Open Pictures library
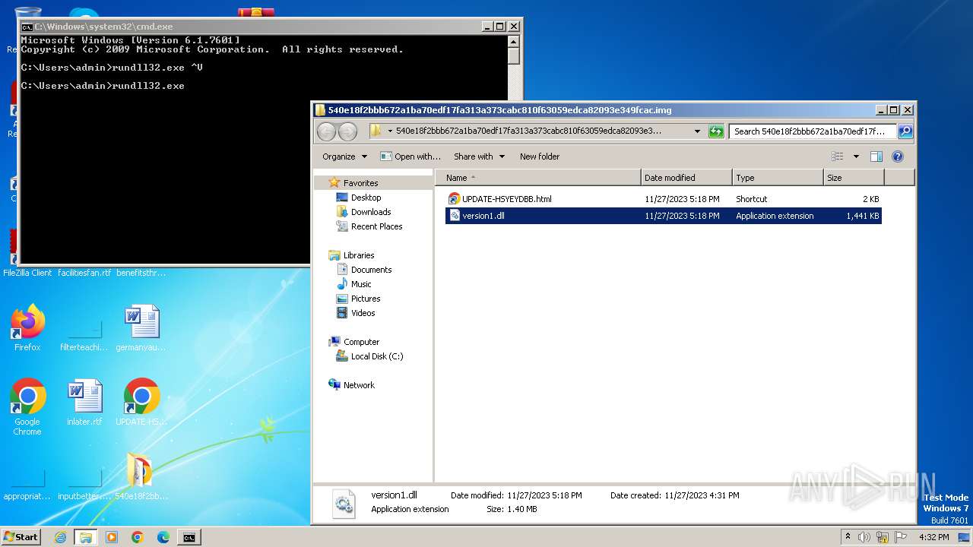Screen dimensions: 973x547 365,299
